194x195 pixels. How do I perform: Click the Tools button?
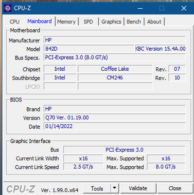[x=97, y=189]
